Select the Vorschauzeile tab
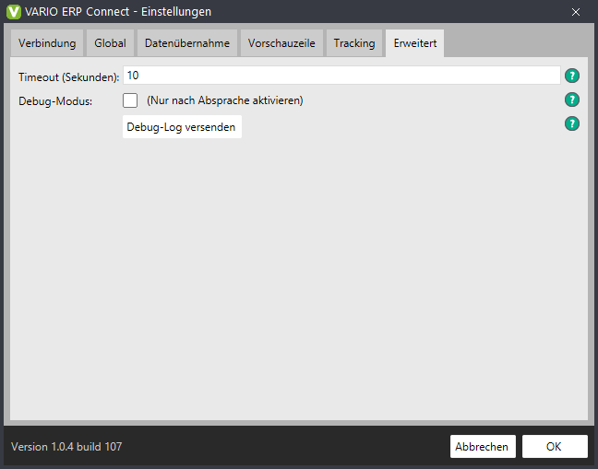The height and width of the screenshot is (469, 598). pyautogui.click(x=281, y=43)
